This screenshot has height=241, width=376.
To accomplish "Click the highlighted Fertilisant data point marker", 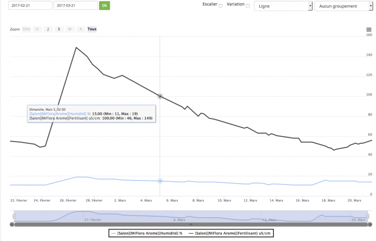I will 160,96.
